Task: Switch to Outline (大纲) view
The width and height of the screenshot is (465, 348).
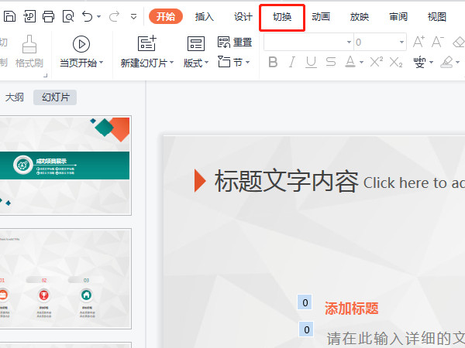Action: coord(15,97)
